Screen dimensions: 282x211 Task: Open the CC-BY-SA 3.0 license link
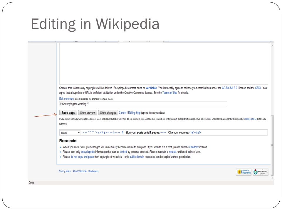pyautogui.click(x=229, y=88)
